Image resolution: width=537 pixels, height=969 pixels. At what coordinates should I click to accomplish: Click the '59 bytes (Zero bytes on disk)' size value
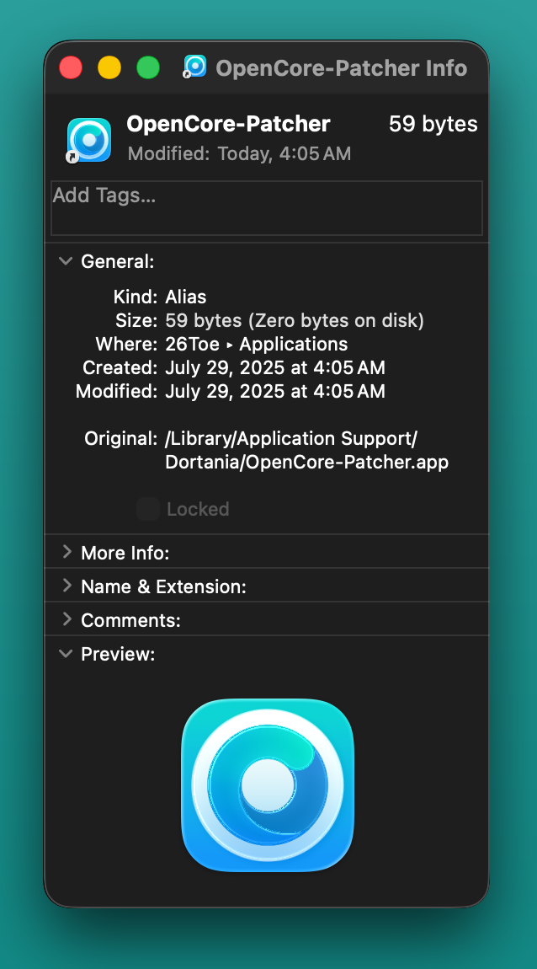(x=295, y=321)
